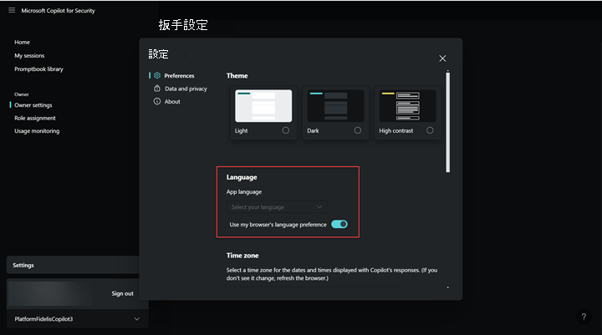Click the About info icon
This screenshot has height=335, width=602.
(x=157, y=101)
